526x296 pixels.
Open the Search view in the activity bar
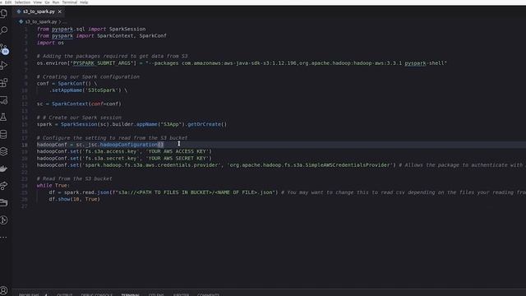click(x=4, y=30)
